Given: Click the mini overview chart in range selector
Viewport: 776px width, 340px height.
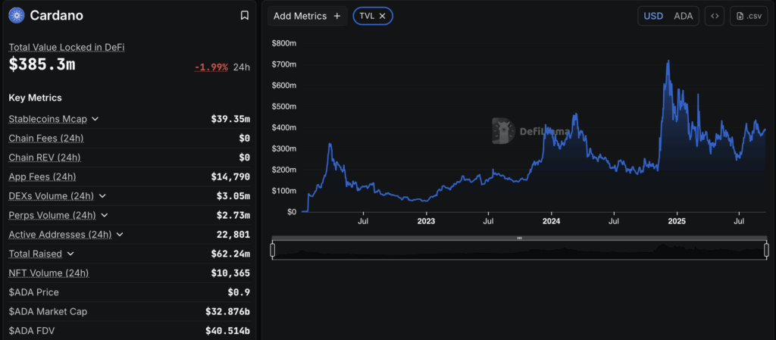Looking at the screenshot, I should click(520, 251).
